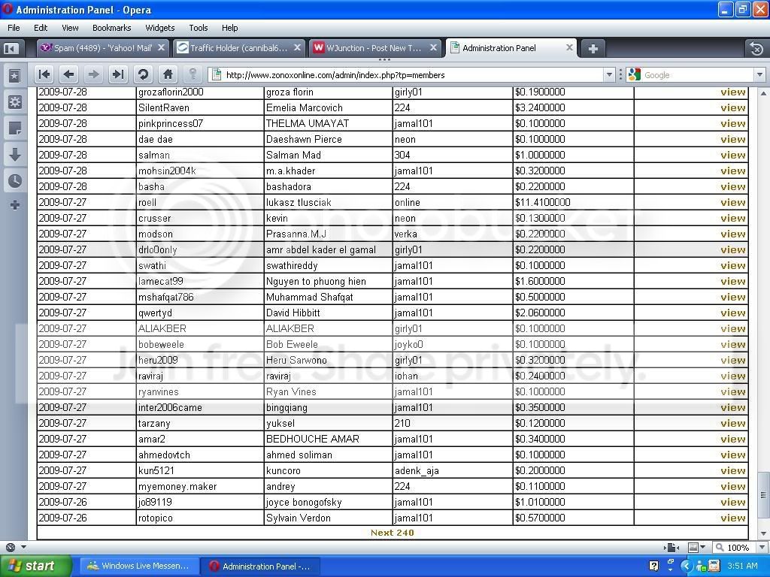Open Windows Live Messenger from the taskbar
Image resolution: width=770 pixels, height=577 pixels.
tap(138, 566)
